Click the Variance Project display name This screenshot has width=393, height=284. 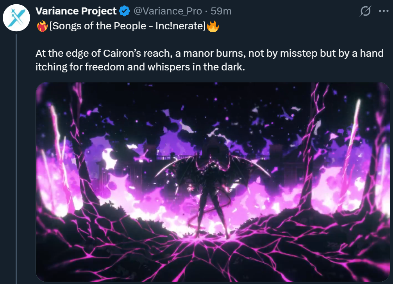point(76,11)
